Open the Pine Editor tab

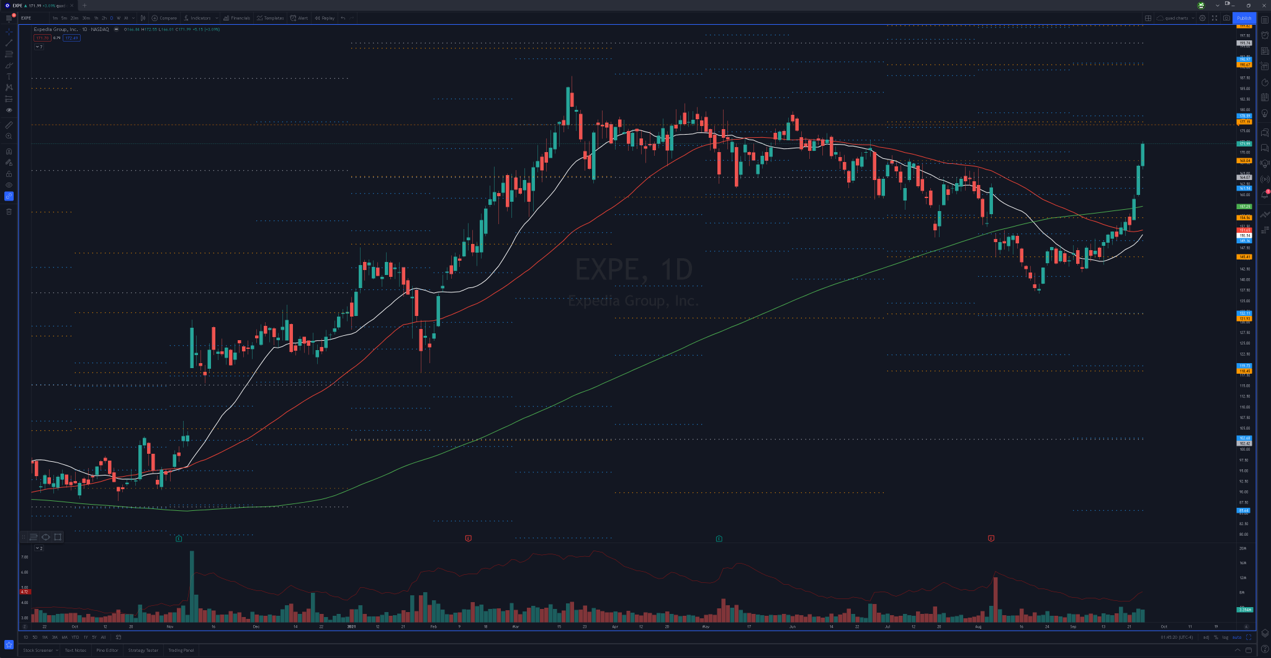tap(107, 650)
